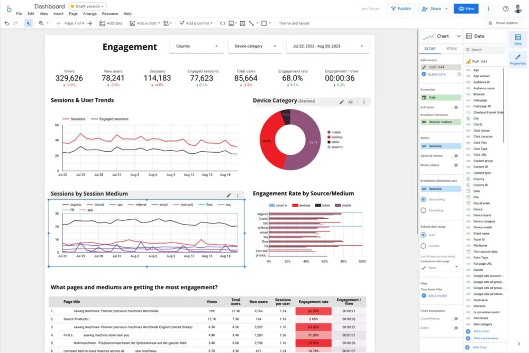Open the Share button dropdown arrow
529x353 pixels.
pyautogui.click(x=446, y=9)
